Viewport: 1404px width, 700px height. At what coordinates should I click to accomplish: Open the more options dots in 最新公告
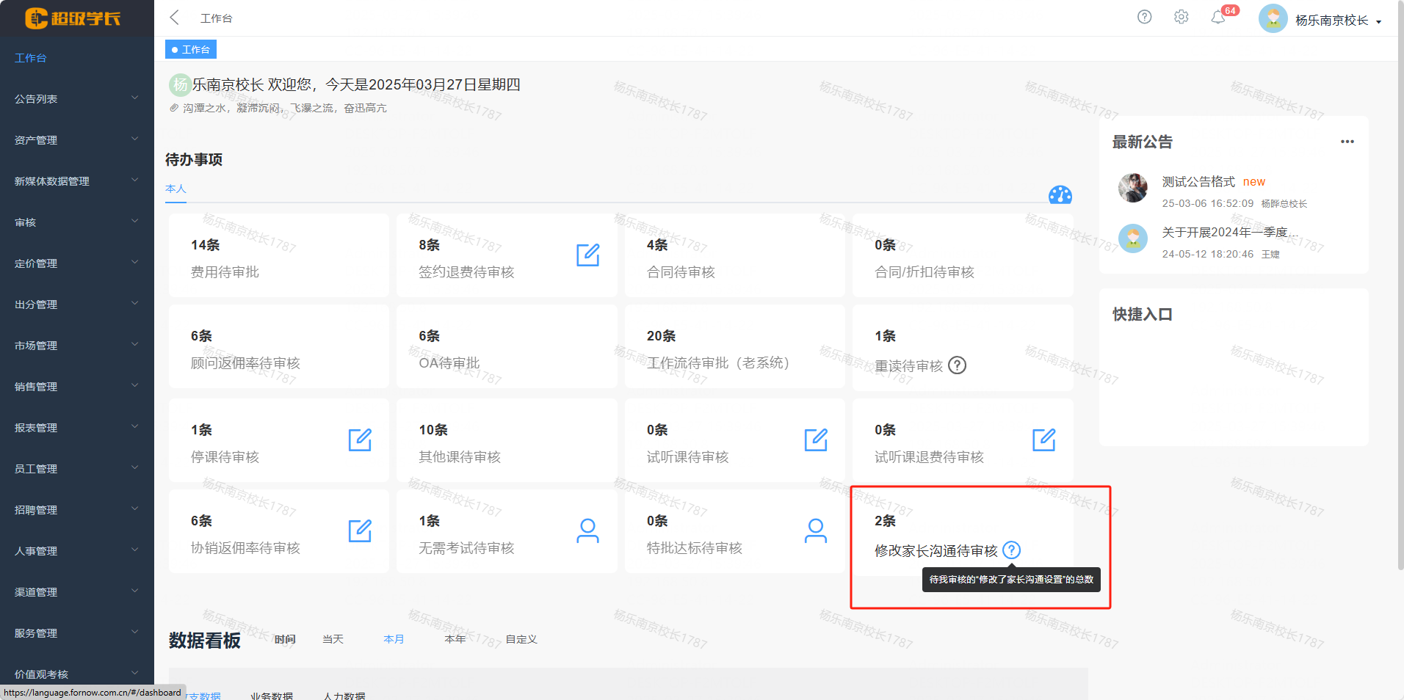pos(1347,142)
